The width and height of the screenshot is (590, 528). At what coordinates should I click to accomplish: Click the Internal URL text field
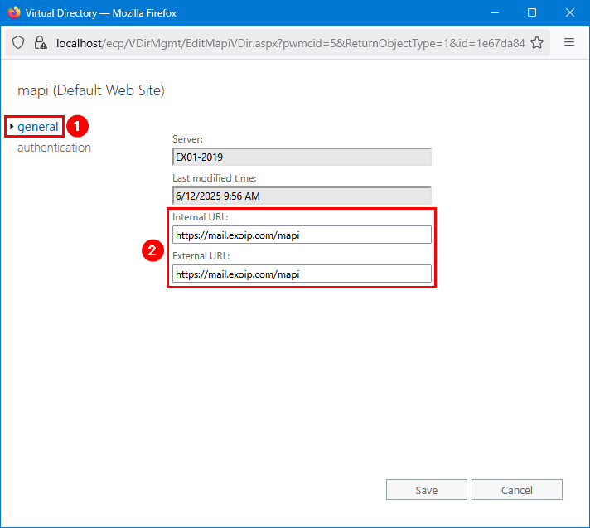[302, 235]
